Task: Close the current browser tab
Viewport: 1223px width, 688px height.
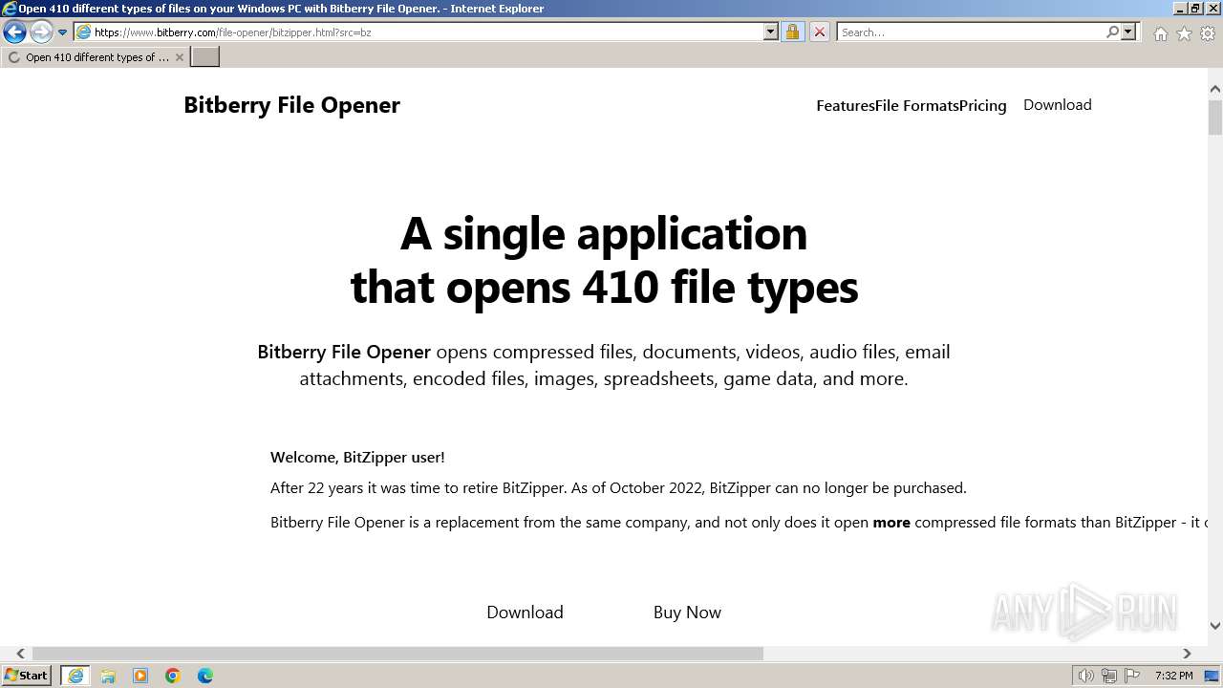Action: pyautogui.click(x=179, y=57)
